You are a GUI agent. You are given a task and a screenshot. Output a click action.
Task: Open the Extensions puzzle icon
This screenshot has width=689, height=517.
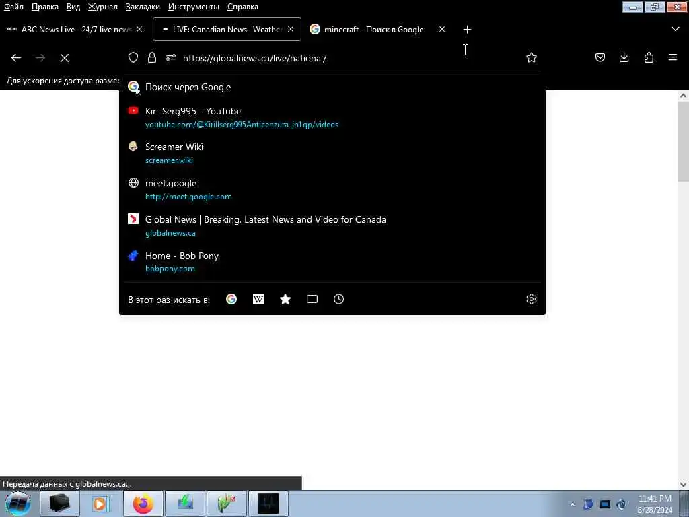[x=649, y=57]
